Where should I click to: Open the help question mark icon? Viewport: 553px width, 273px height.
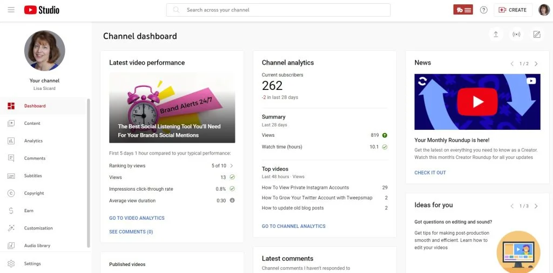[484, 10]
